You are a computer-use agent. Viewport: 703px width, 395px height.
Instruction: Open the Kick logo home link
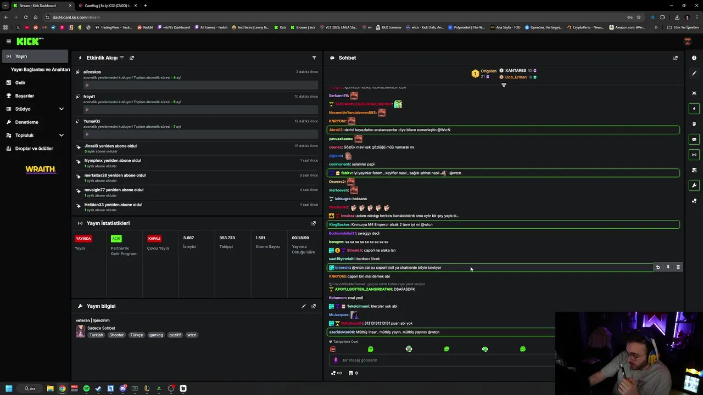(30, 41)
